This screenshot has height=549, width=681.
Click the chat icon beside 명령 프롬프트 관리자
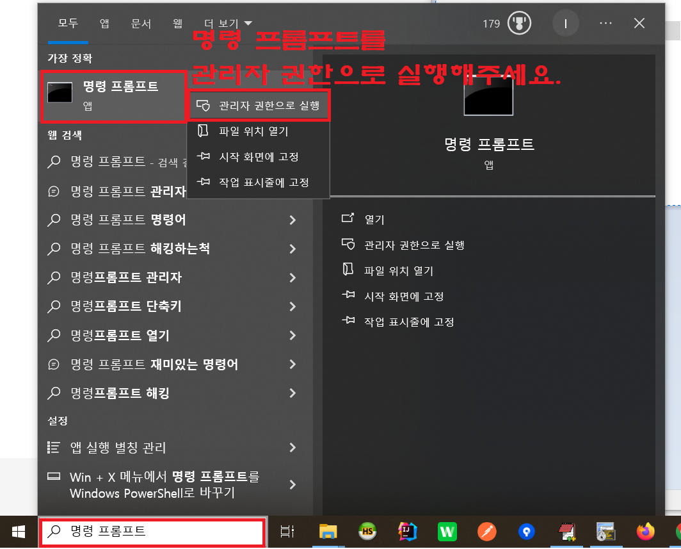[54, 192]
